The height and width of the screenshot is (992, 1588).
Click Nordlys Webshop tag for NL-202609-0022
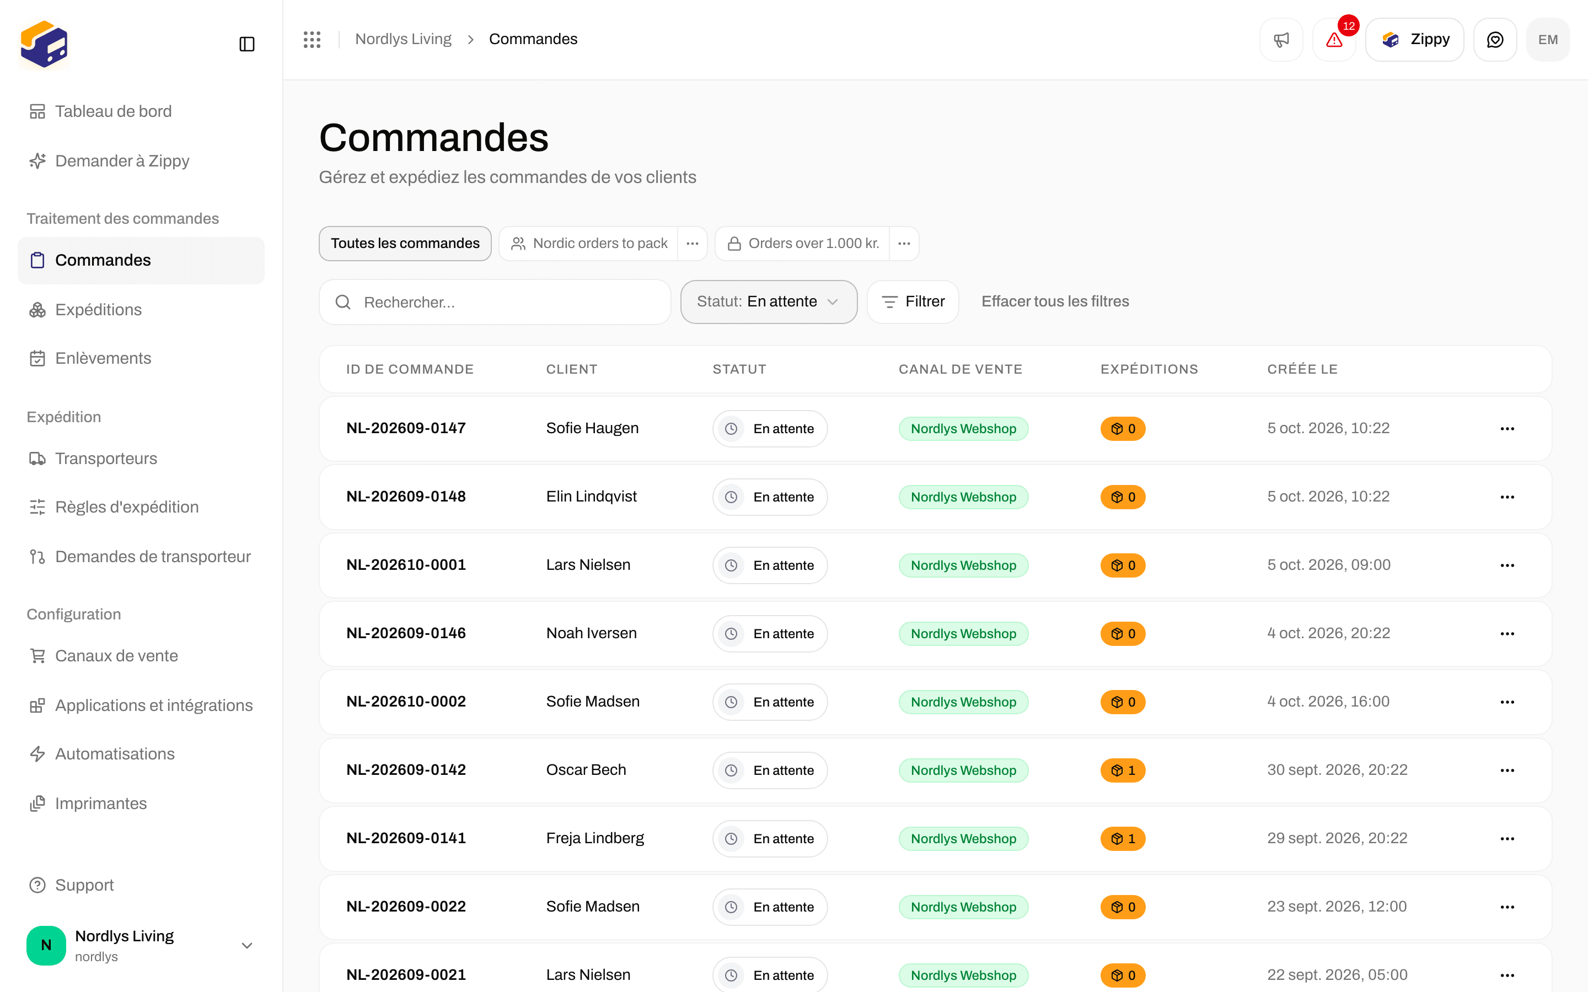pos(963,907)
